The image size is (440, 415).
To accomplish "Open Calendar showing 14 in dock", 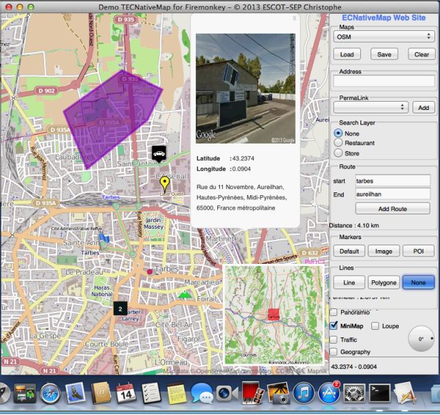I will click(x=126, y=393).
